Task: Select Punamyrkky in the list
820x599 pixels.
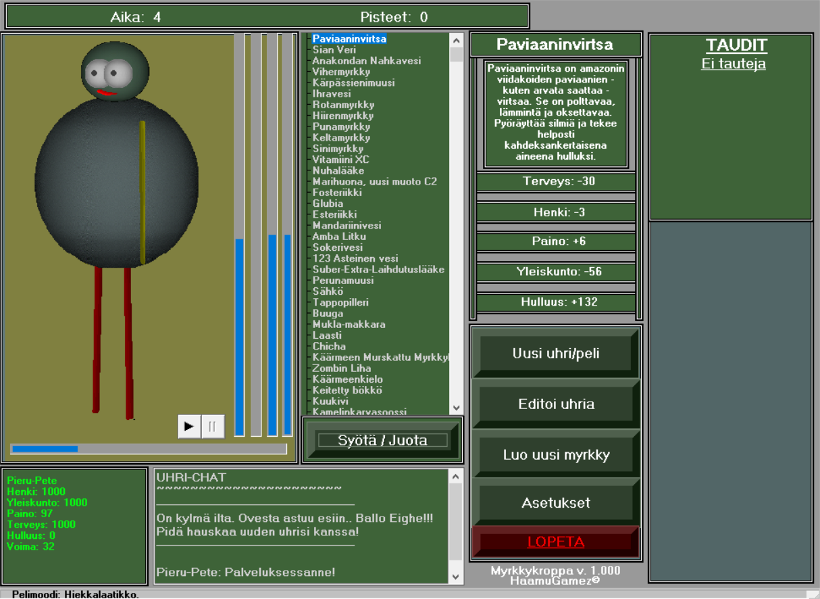Action: [341, 126]
